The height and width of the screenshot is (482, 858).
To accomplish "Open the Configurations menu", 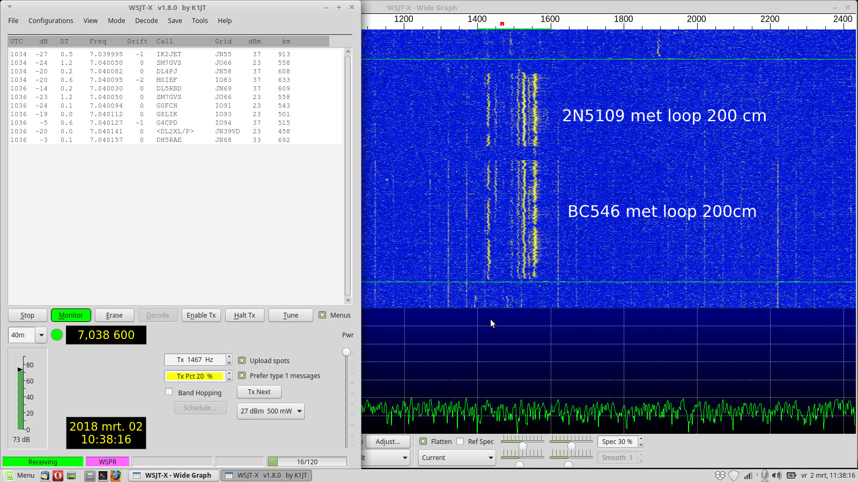I will click(50, 21).
